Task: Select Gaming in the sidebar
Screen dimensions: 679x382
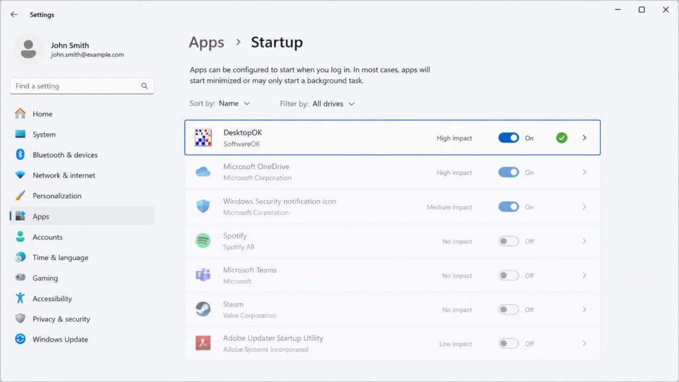Action: pos(82,278)
